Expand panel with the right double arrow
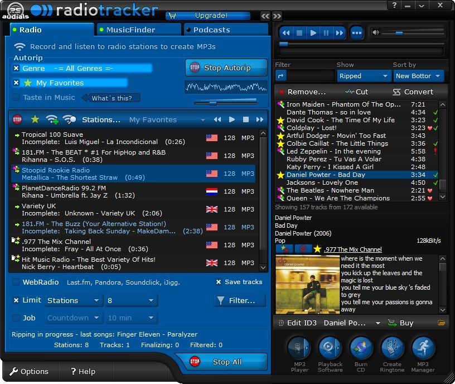Image resolution: width=455 pixels, height=384 pixels. tap(277, 16)
